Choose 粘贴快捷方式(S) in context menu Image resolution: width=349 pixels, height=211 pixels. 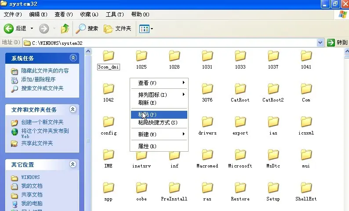coord(159,122)
